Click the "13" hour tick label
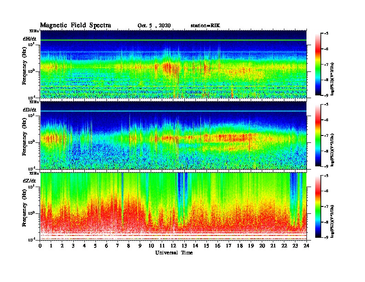The width and height of the screenshot is (365, 282). pos(184,246)
